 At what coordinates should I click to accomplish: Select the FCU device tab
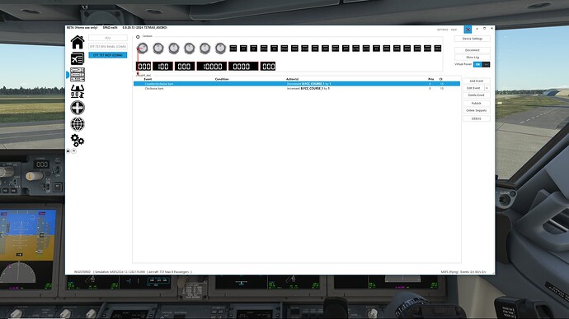point(108,38)
